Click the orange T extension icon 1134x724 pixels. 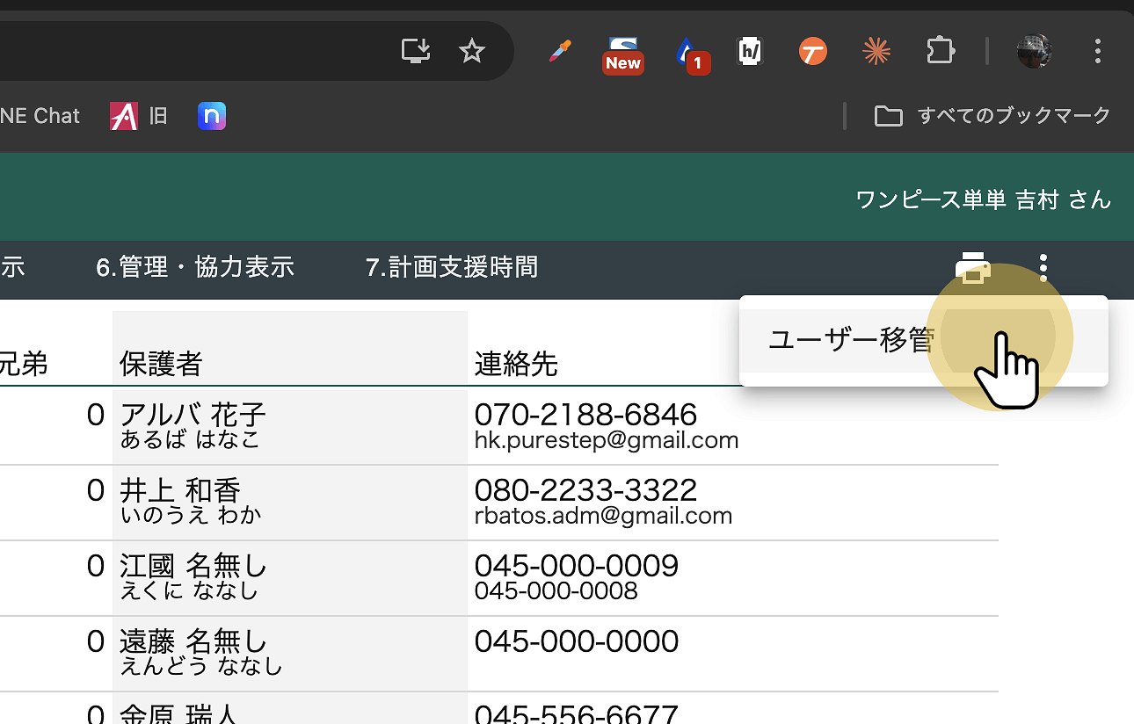coord(812,52)
